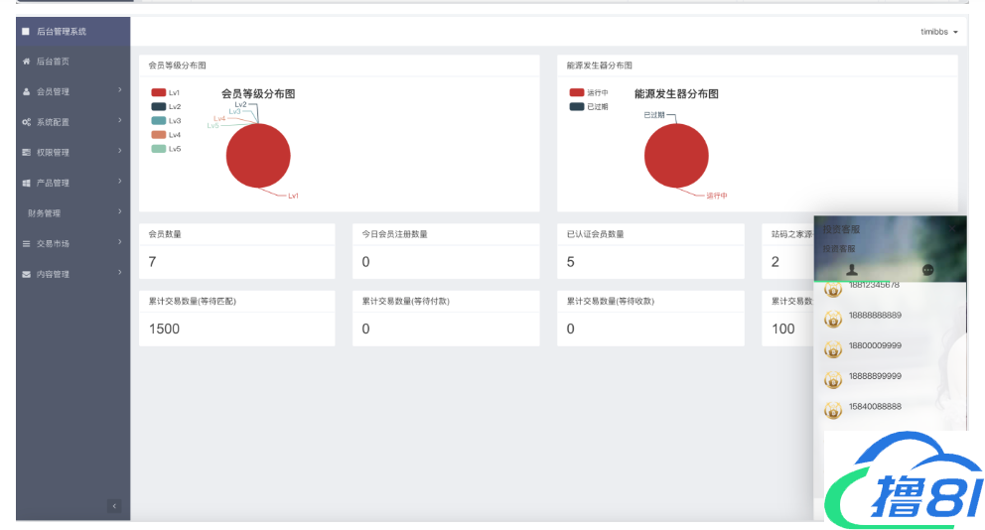985x530 pixels.
Task: Open the timibbs user dropdown
Action: 938,32
